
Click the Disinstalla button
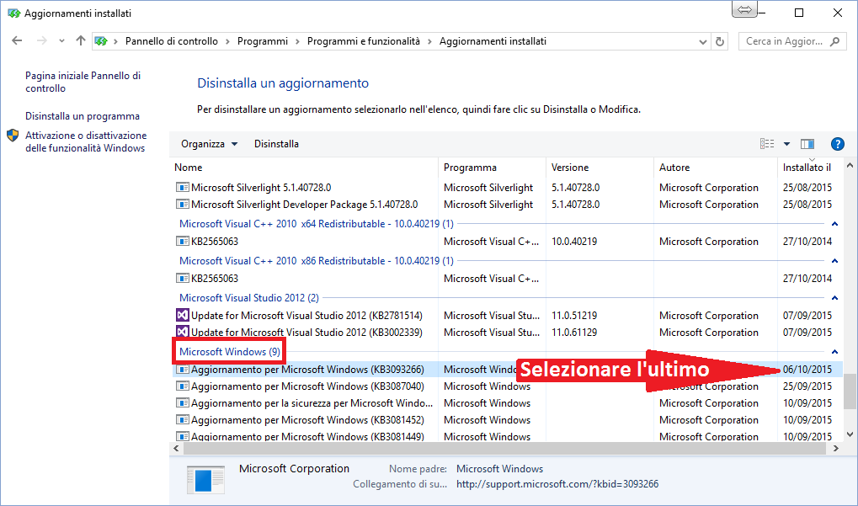coord(276,143)
